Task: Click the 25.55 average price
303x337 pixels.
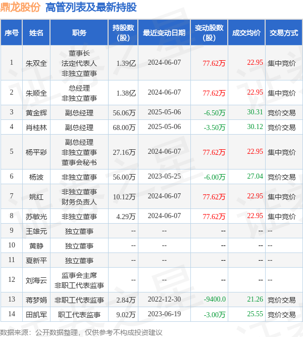Action: 255,314
